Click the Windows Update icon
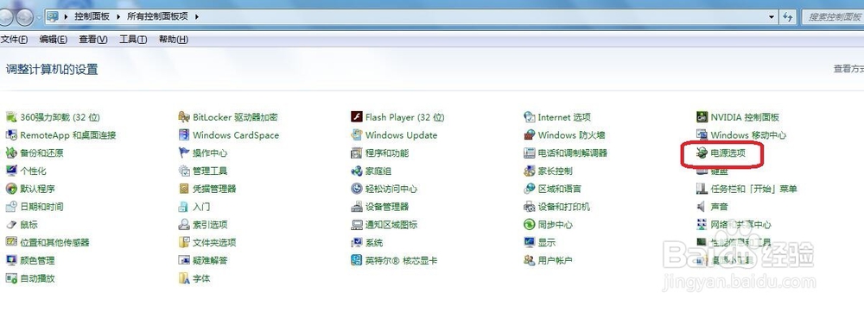 (x=357, y=135)
